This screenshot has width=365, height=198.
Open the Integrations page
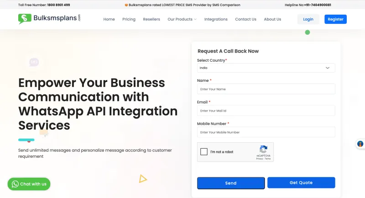pos(216,19)
